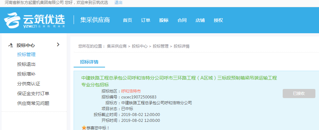
Task: Click breadcrumb 投标管理
Action: 161,46
